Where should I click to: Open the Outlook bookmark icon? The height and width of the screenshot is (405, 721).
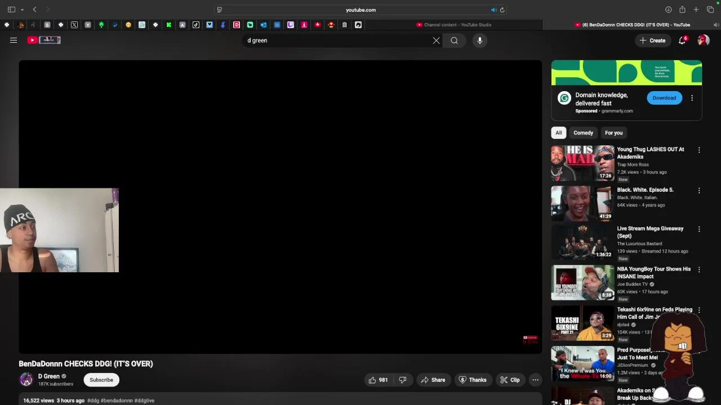click(x=264, y=25)
